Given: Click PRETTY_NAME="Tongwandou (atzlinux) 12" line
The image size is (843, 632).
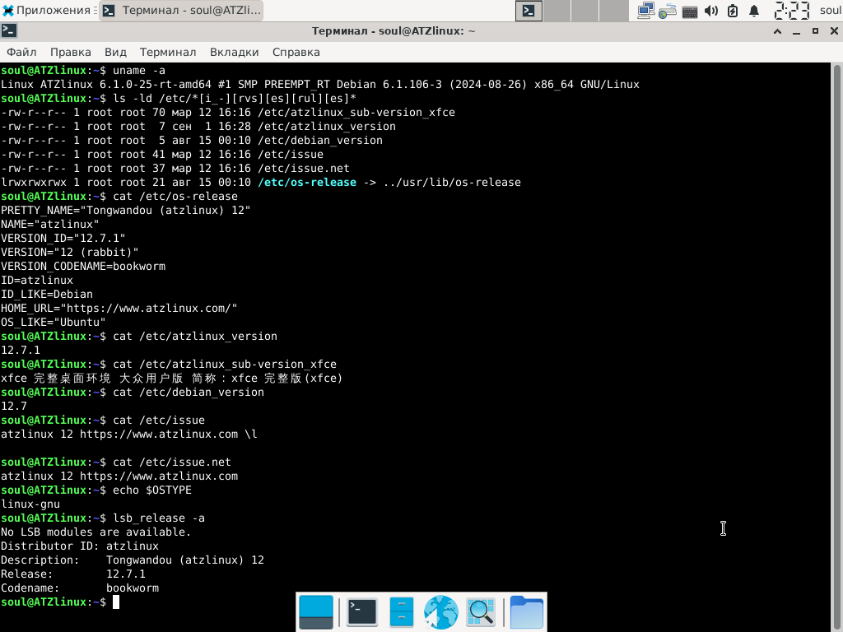Looking at the screenshot, I should pyautogui.click(x=125, y=210).
